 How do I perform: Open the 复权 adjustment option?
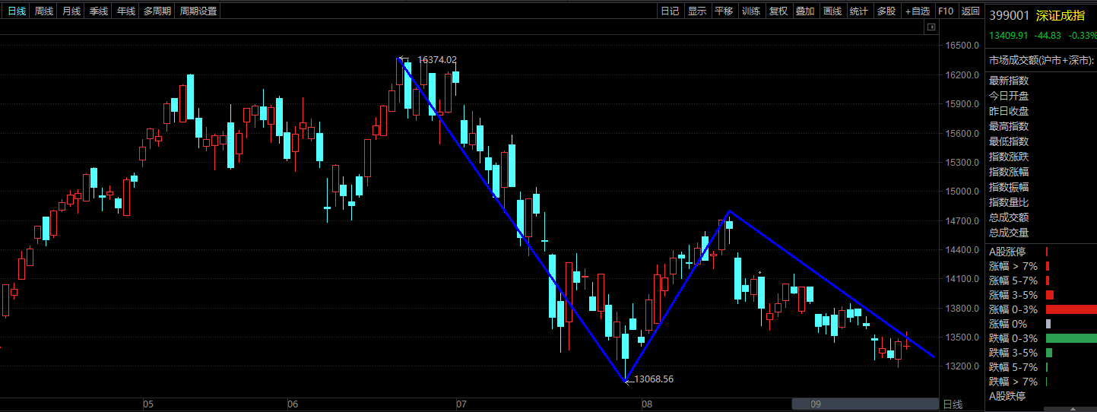(x=778, y=11)
